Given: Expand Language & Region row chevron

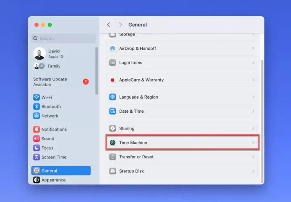Looking at the screenshot, I should coord(253,97).
